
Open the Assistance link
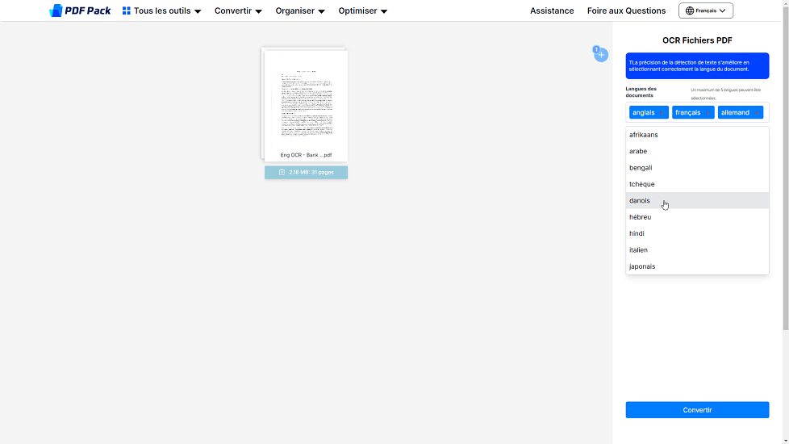(x=552, y=10)
